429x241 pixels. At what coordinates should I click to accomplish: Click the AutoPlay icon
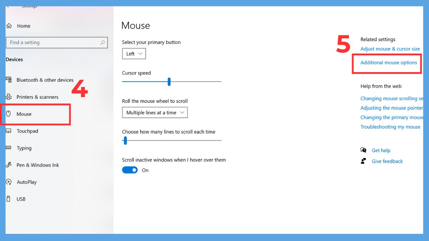coord(9,182)
